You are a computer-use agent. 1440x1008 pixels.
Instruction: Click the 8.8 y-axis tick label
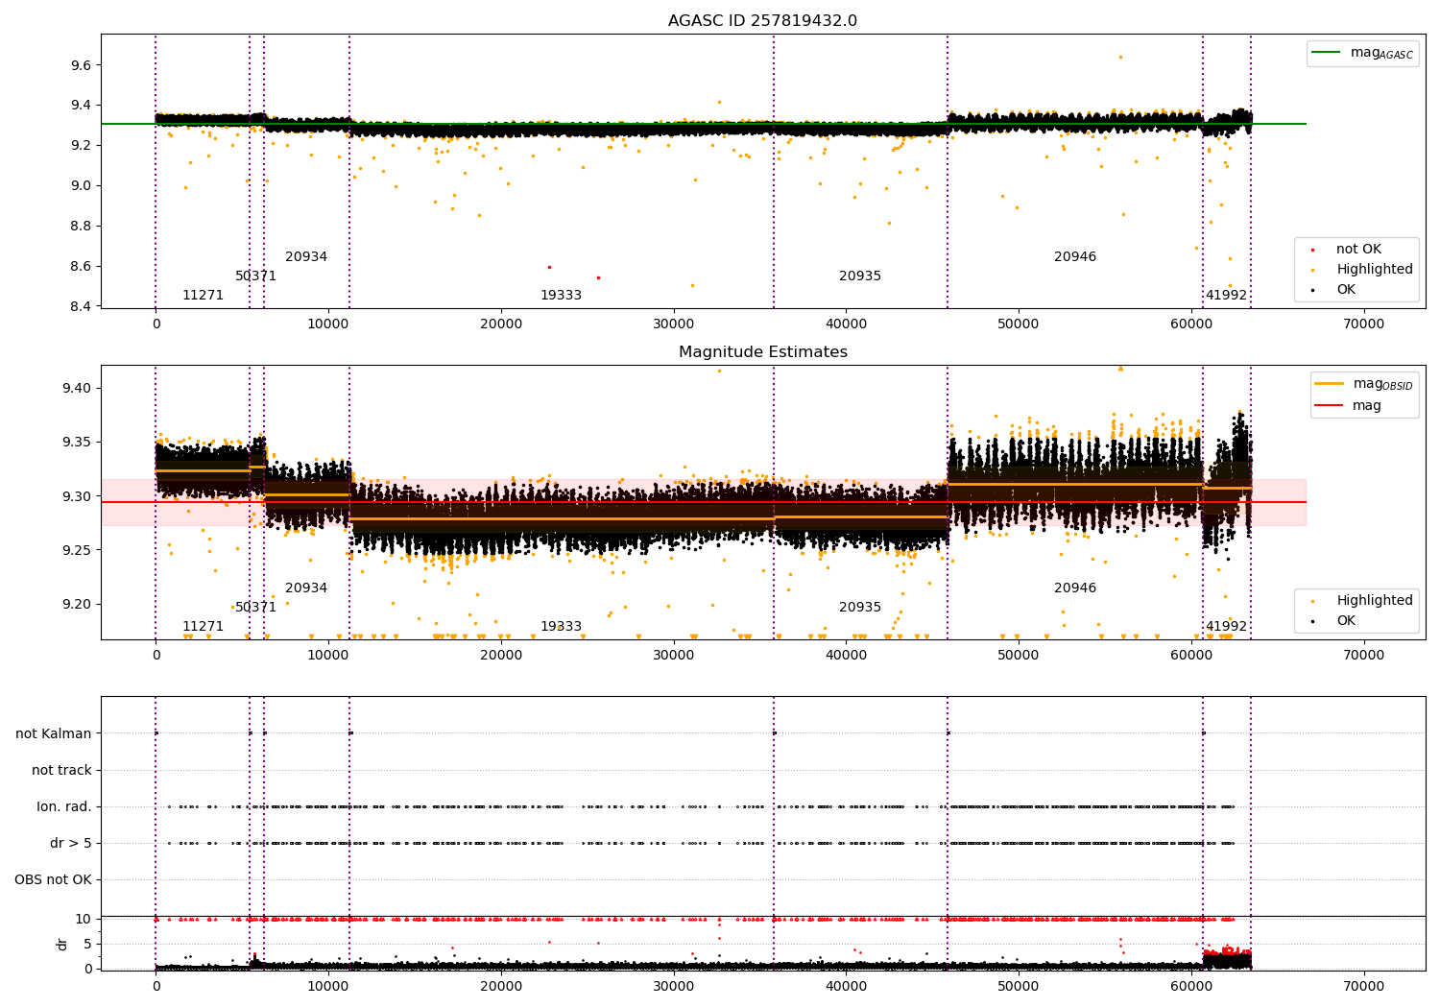(x=81, y=227)
